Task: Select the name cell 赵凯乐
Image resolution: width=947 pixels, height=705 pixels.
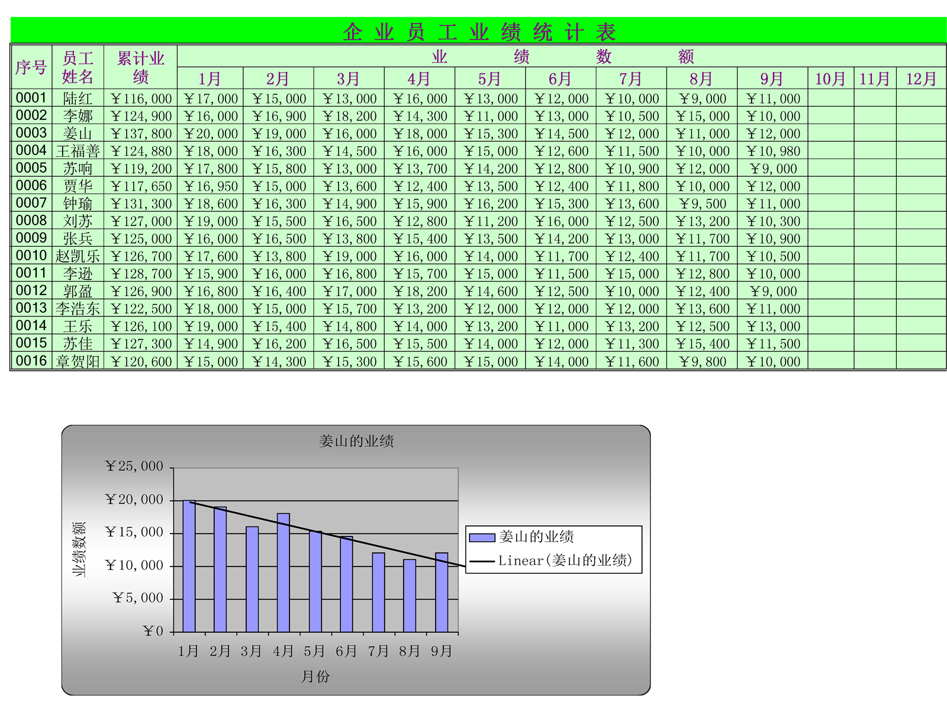Action: pyautogui.click(x=78, y=256)
